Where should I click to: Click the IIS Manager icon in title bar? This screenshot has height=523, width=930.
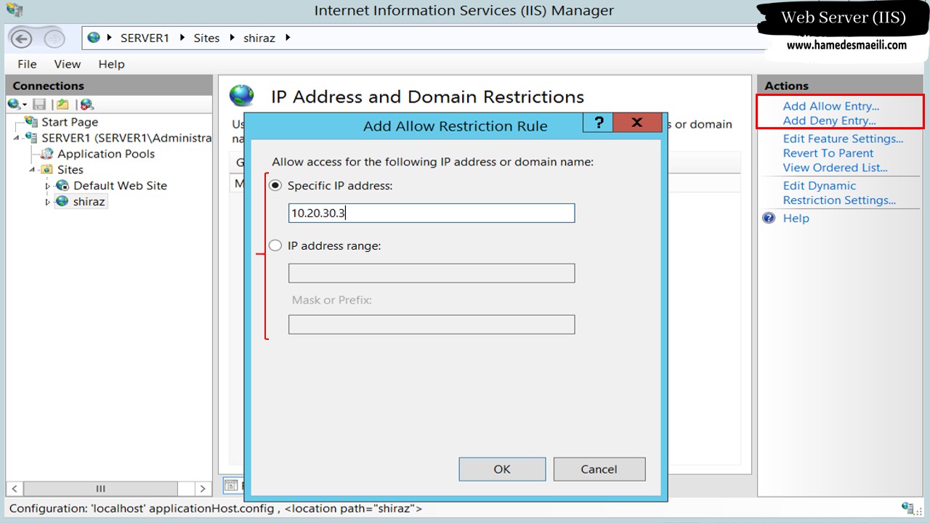point(14,10)
